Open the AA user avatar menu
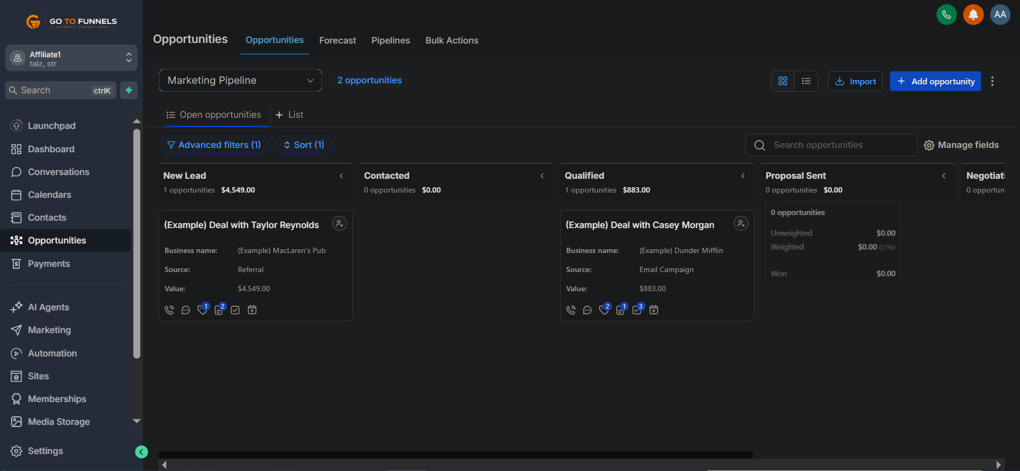The width and height of the screenshot is (1020, 471). coord(1000,14)
